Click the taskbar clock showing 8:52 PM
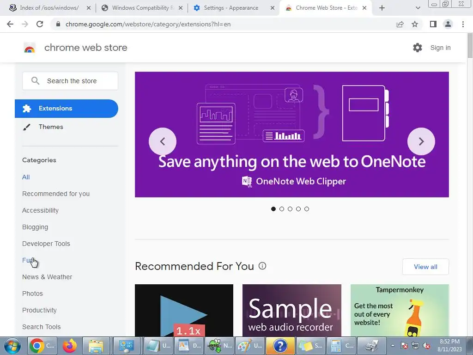The width and height of the screenshot is (473, 355). (449, 345)
